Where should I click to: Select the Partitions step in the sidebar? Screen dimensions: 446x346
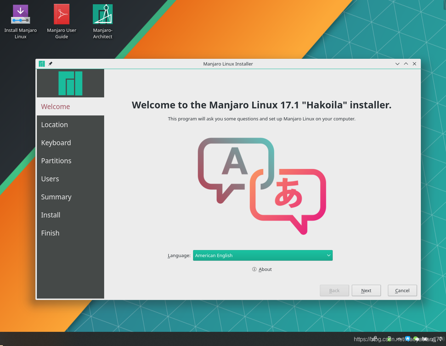pyautogui.click(x=70, y=161)
